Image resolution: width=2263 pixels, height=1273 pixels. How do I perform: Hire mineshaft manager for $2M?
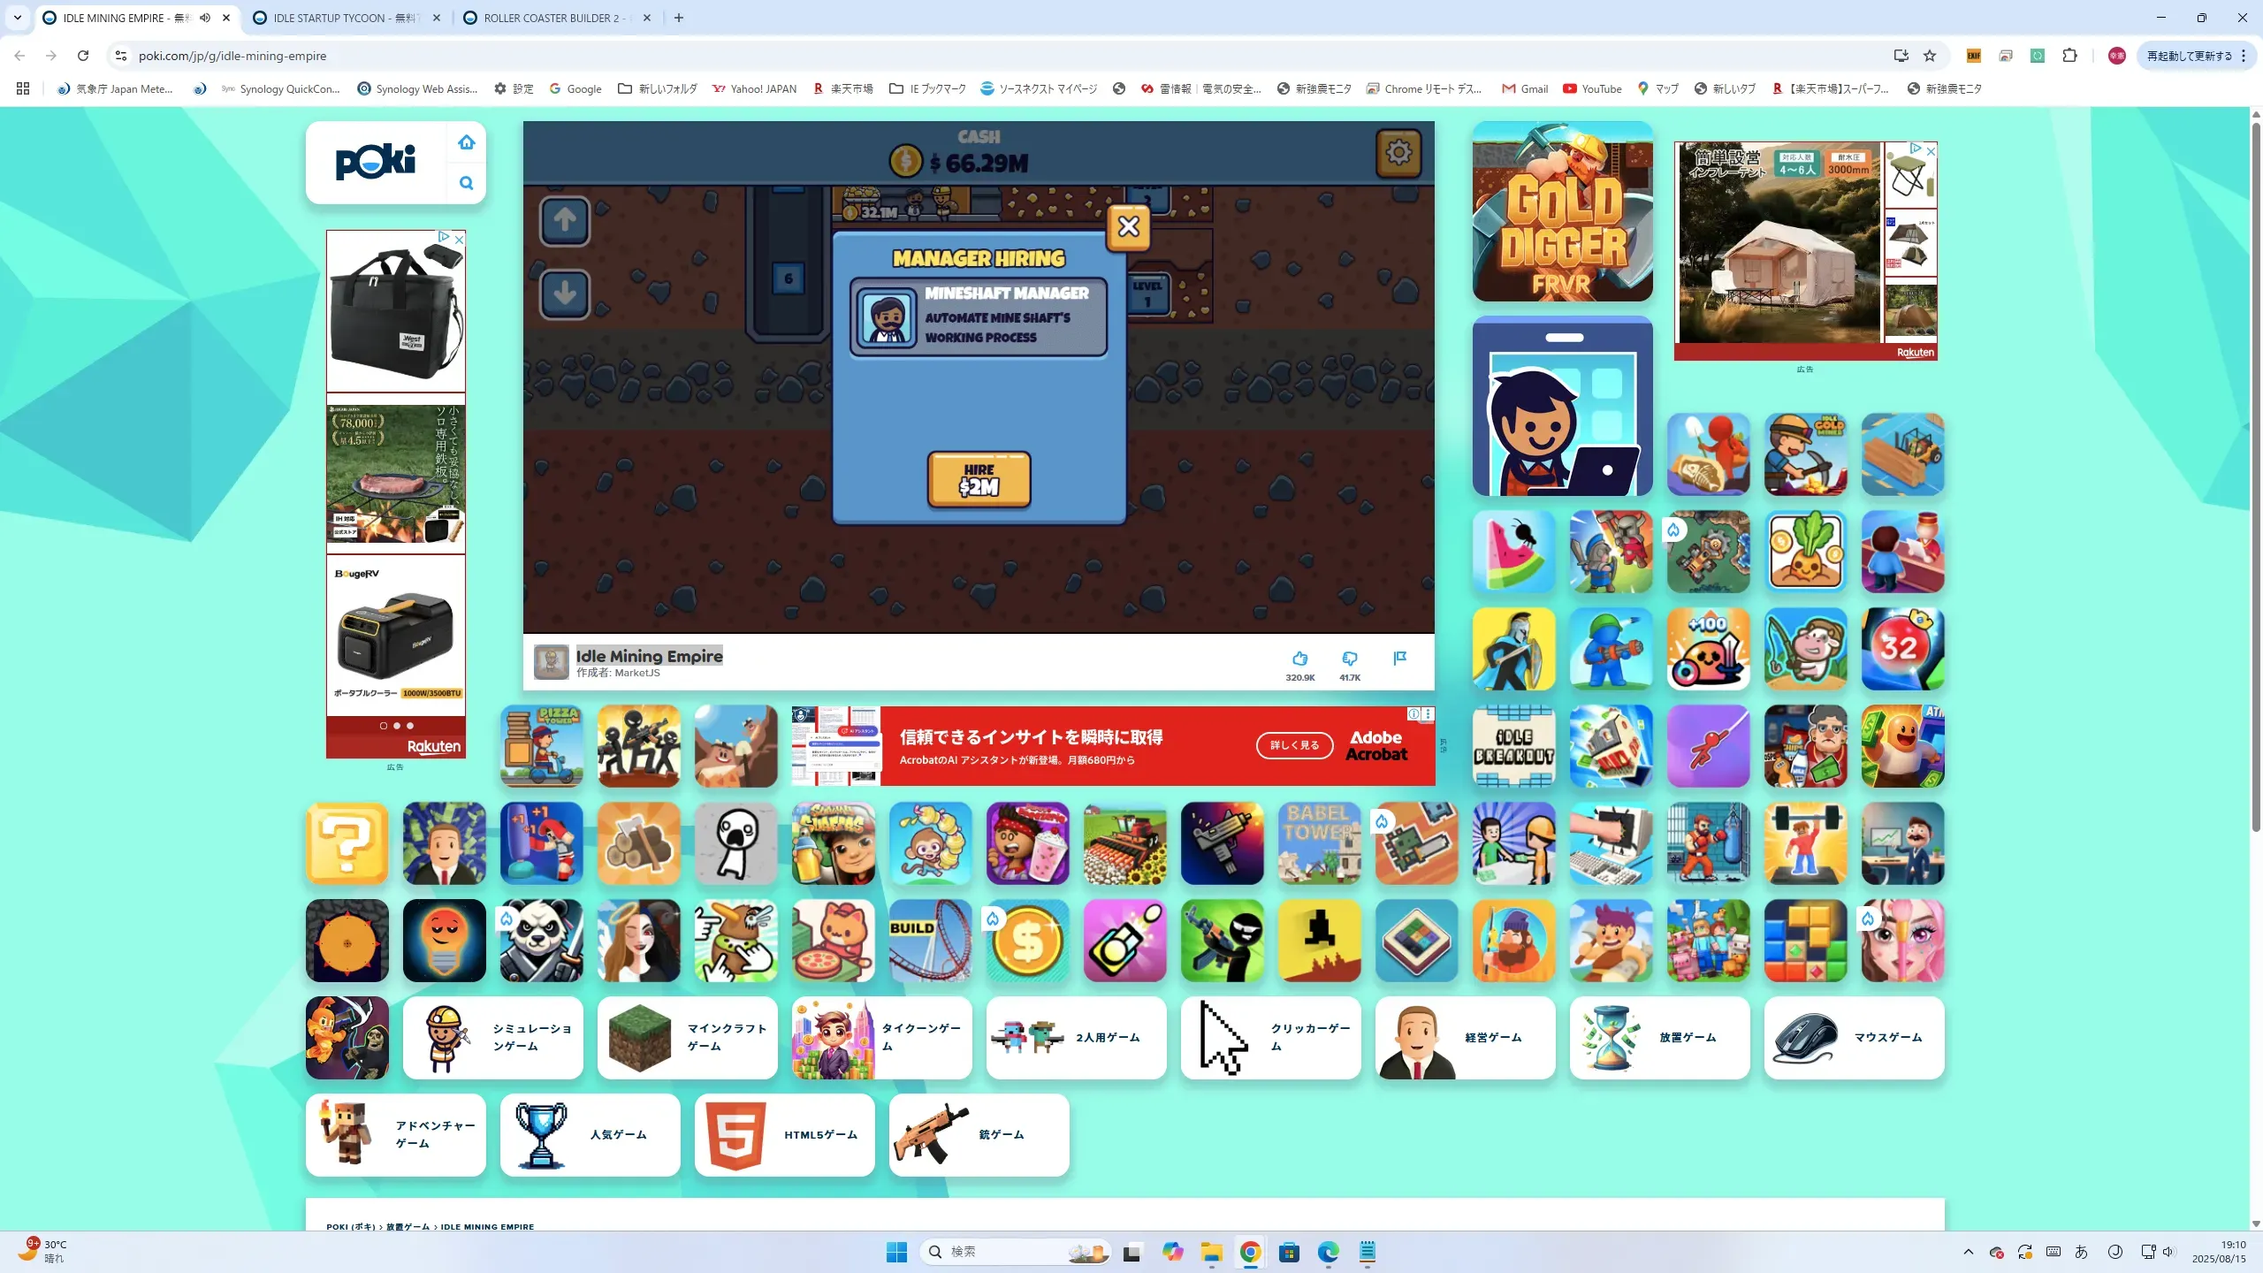[979, 479]
